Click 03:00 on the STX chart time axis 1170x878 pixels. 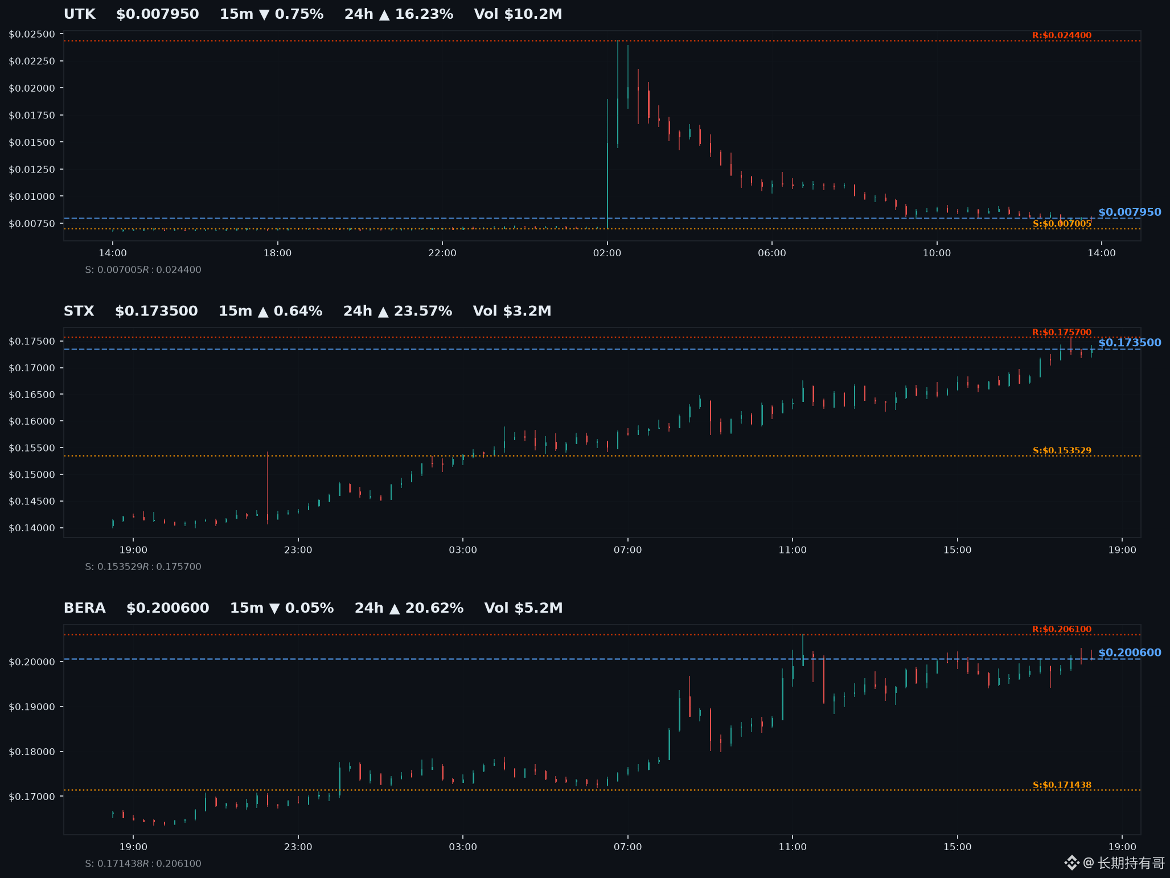[x=463, y=550]
